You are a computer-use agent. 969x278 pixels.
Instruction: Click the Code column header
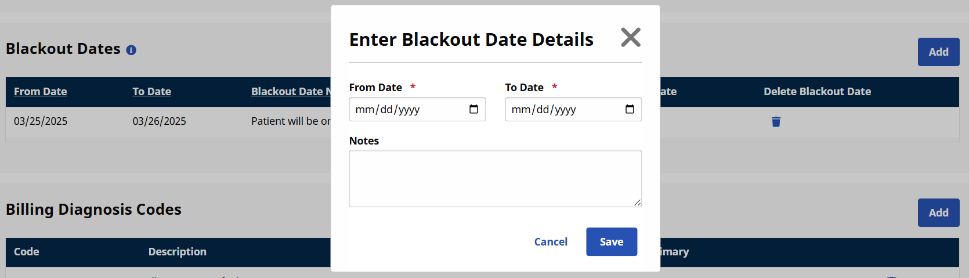point(27,252)
